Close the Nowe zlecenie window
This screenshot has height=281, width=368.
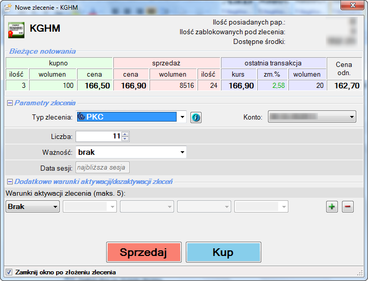353,5
